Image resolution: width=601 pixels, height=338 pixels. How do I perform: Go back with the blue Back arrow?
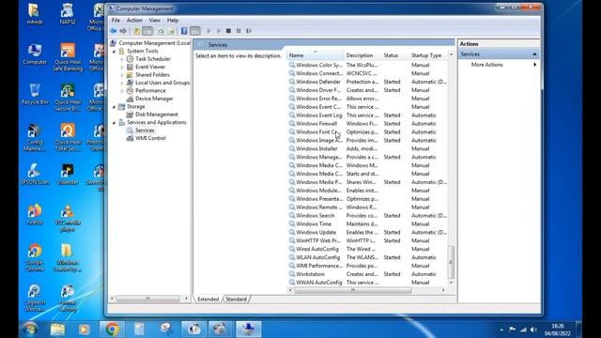tap(113, 31)
